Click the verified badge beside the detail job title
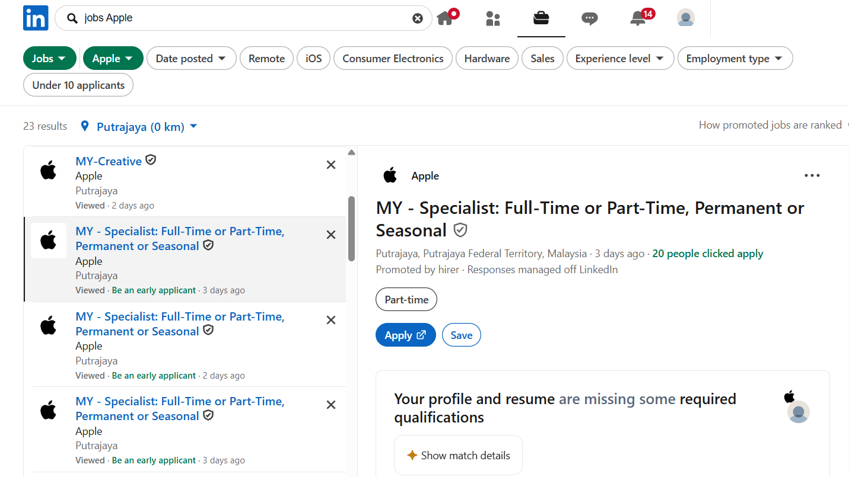 click(x=460, y=230)
